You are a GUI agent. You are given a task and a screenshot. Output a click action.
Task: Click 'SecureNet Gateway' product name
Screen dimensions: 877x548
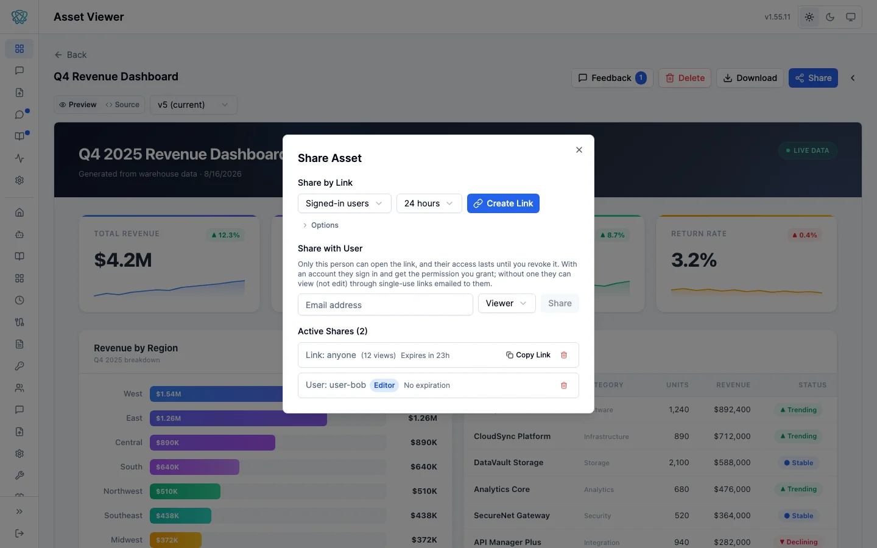point(512,516)
